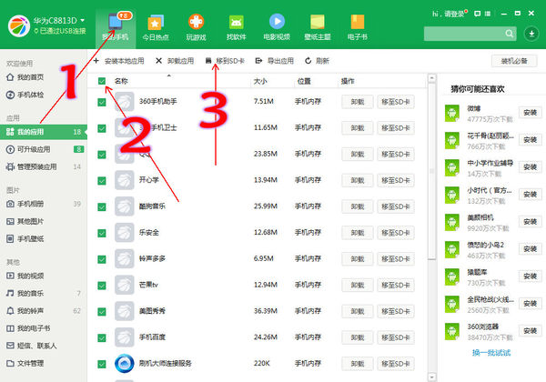Viewport: 546px width, 382px height.
Task: Click the 猿题库 app icon
Action: click(x=452, y=276)
